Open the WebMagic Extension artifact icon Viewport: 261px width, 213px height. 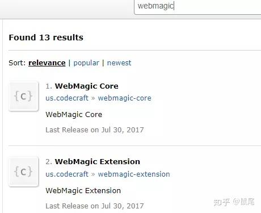pyautogui.click(x=23, y=172)
